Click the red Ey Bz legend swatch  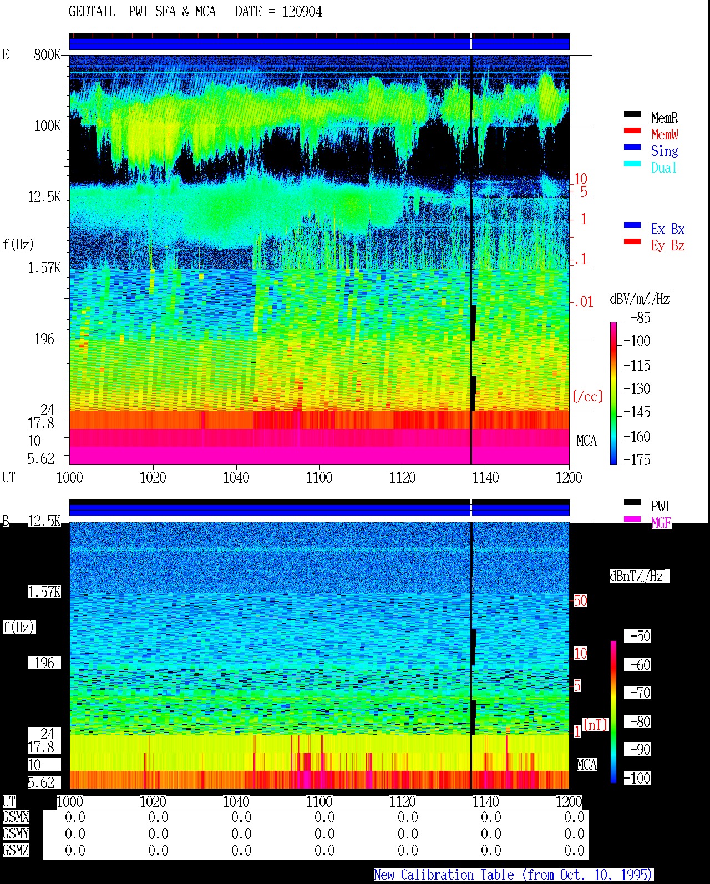[x=632, y=242]
